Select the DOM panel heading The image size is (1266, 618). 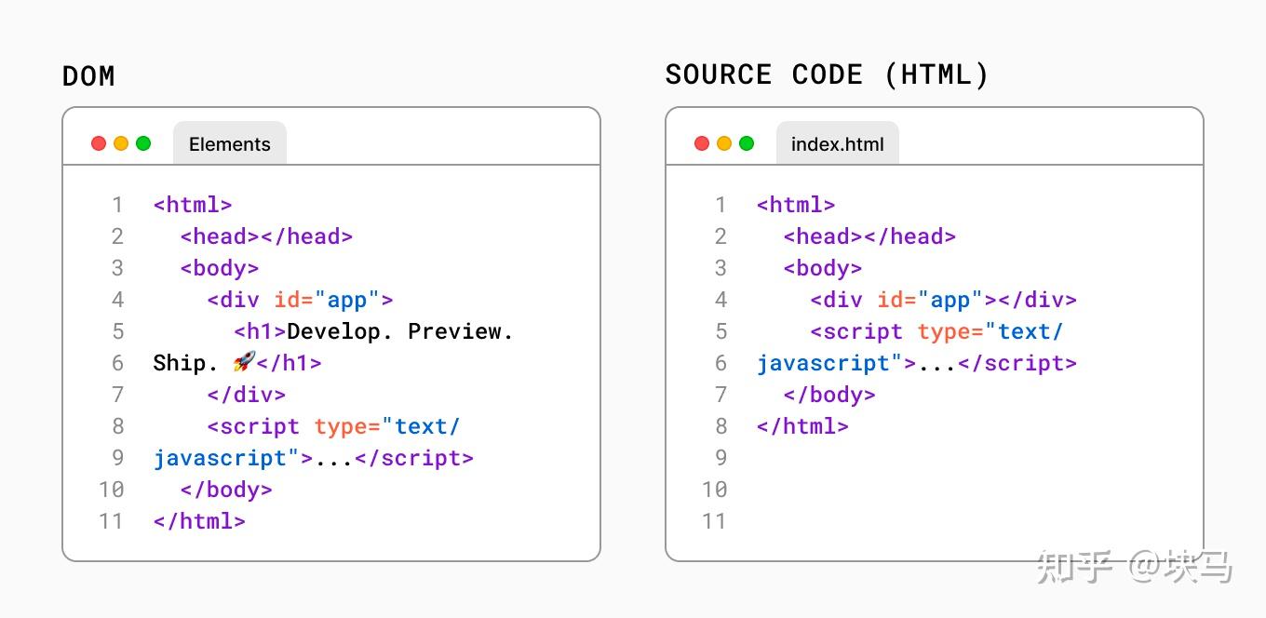[88, 75]
